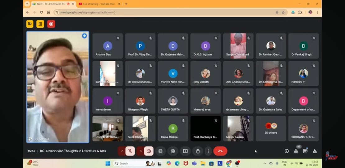The height and width of the screenshot is (168, 345).
Task: Expand audio settings arrow beside microphone
Action: pos(122,151)
